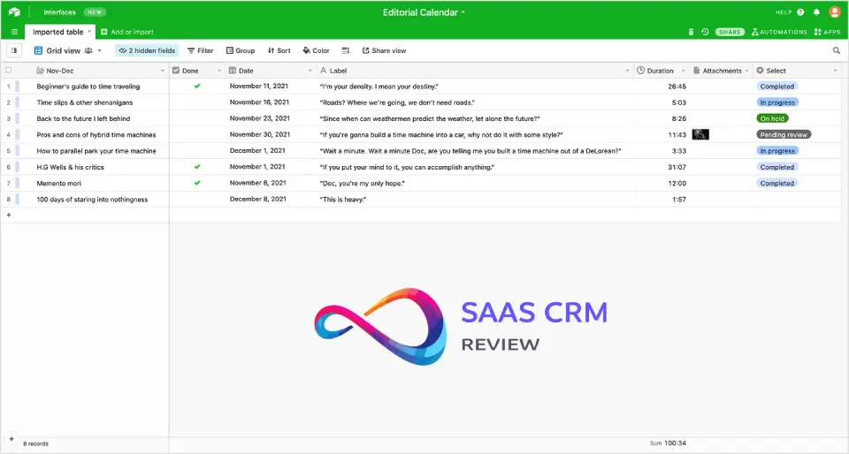Open the row height icon
Viewport: 849px width, 454px height.
pyautogui.click(x=346, y=51)
